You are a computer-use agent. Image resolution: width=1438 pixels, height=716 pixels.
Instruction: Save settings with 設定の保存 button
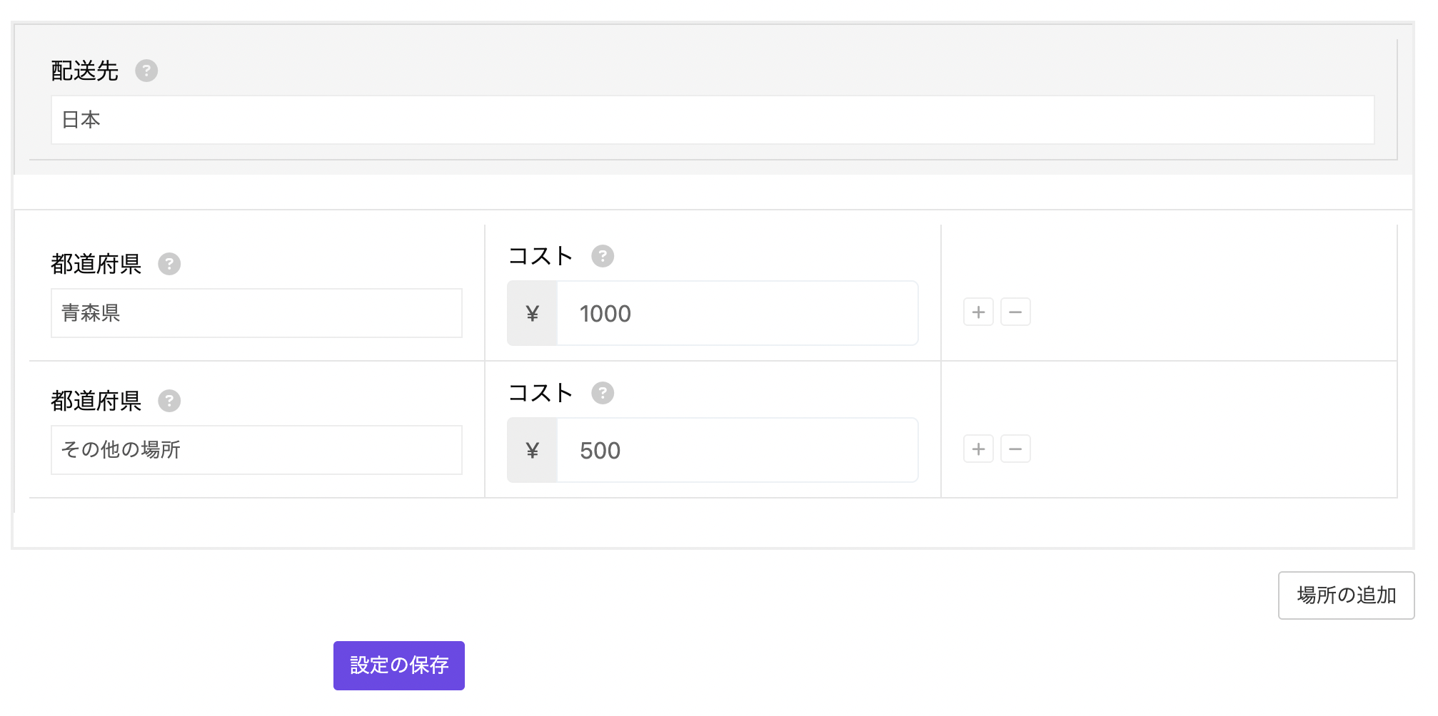[x=398, y=665]
